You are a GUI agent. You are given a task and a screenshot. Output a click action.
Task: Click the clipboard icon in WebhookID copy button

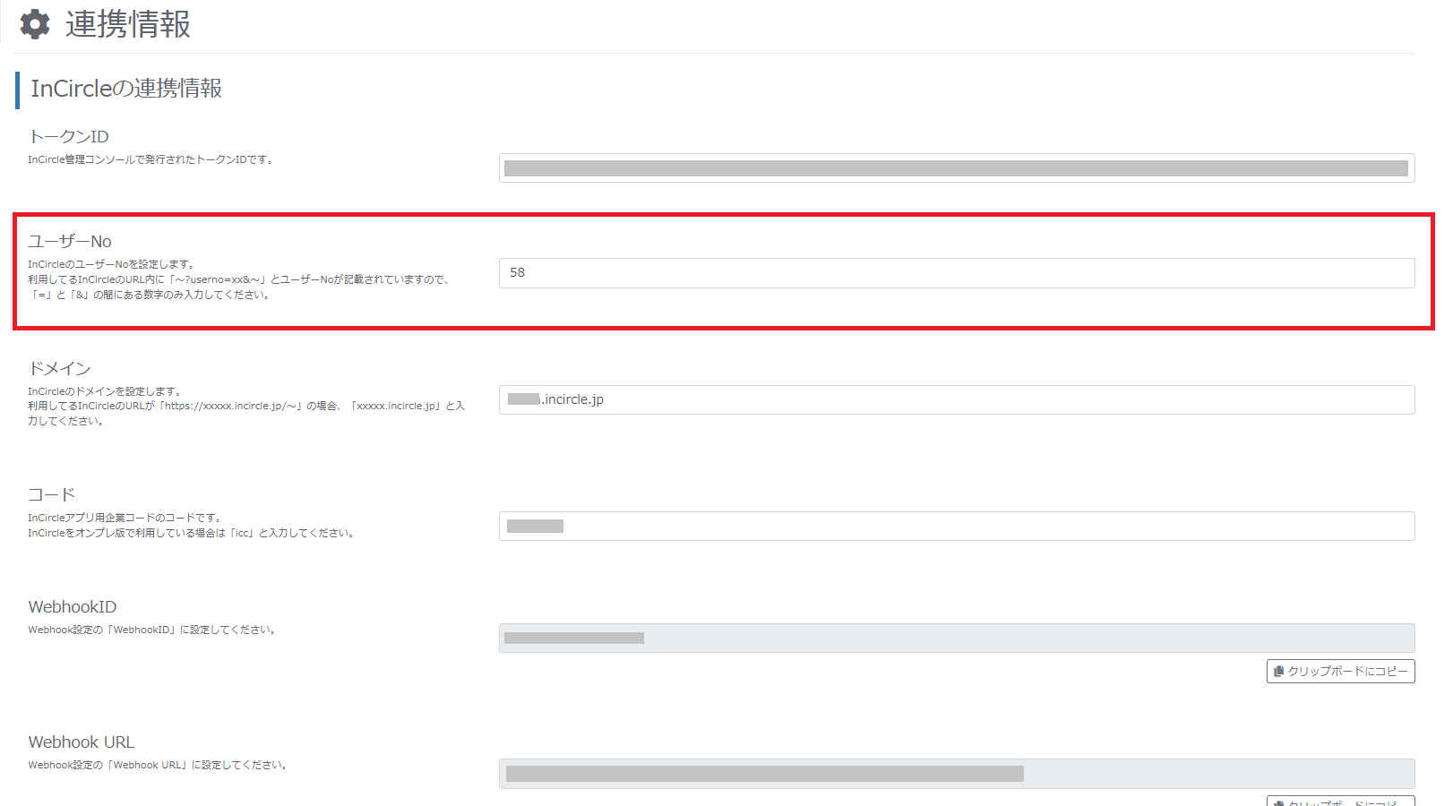pyautogui.click(x=1279, y=671)
